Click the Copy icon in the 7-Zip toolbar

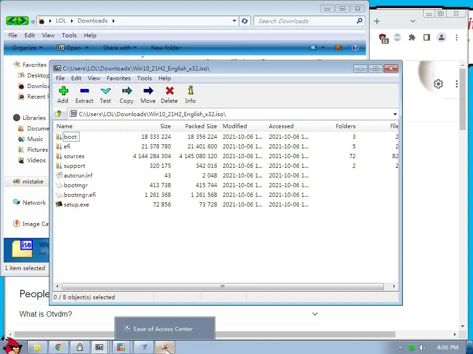point(127,95)
